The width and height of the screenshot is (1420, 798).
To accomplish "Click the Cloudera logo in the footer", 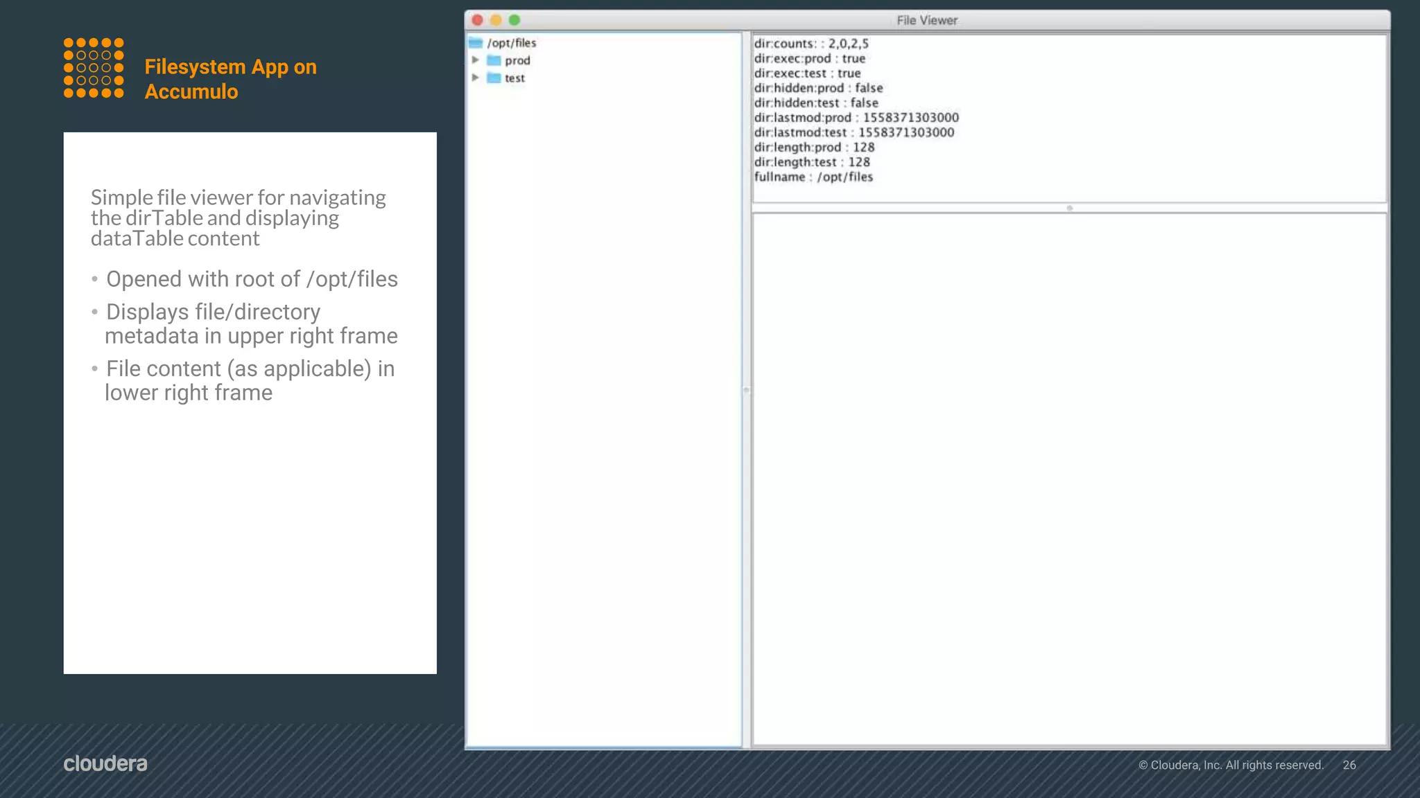I will 105,763.
